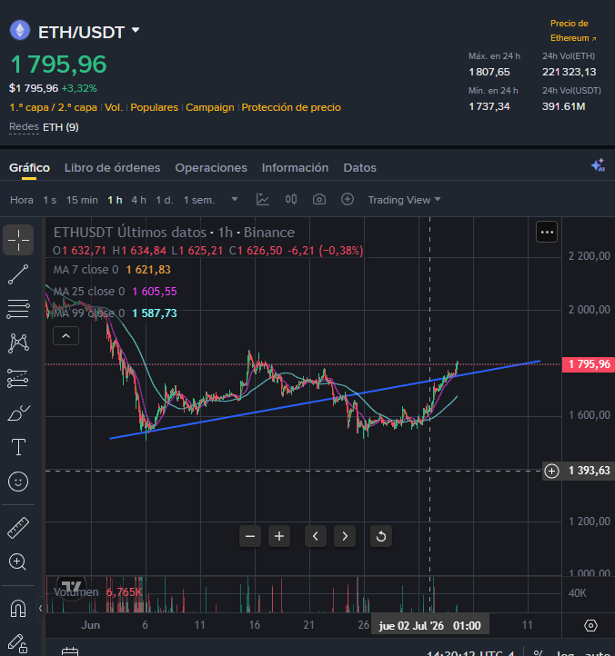
Task: Zoom in the chart with plus button
Action: [279, 536]
